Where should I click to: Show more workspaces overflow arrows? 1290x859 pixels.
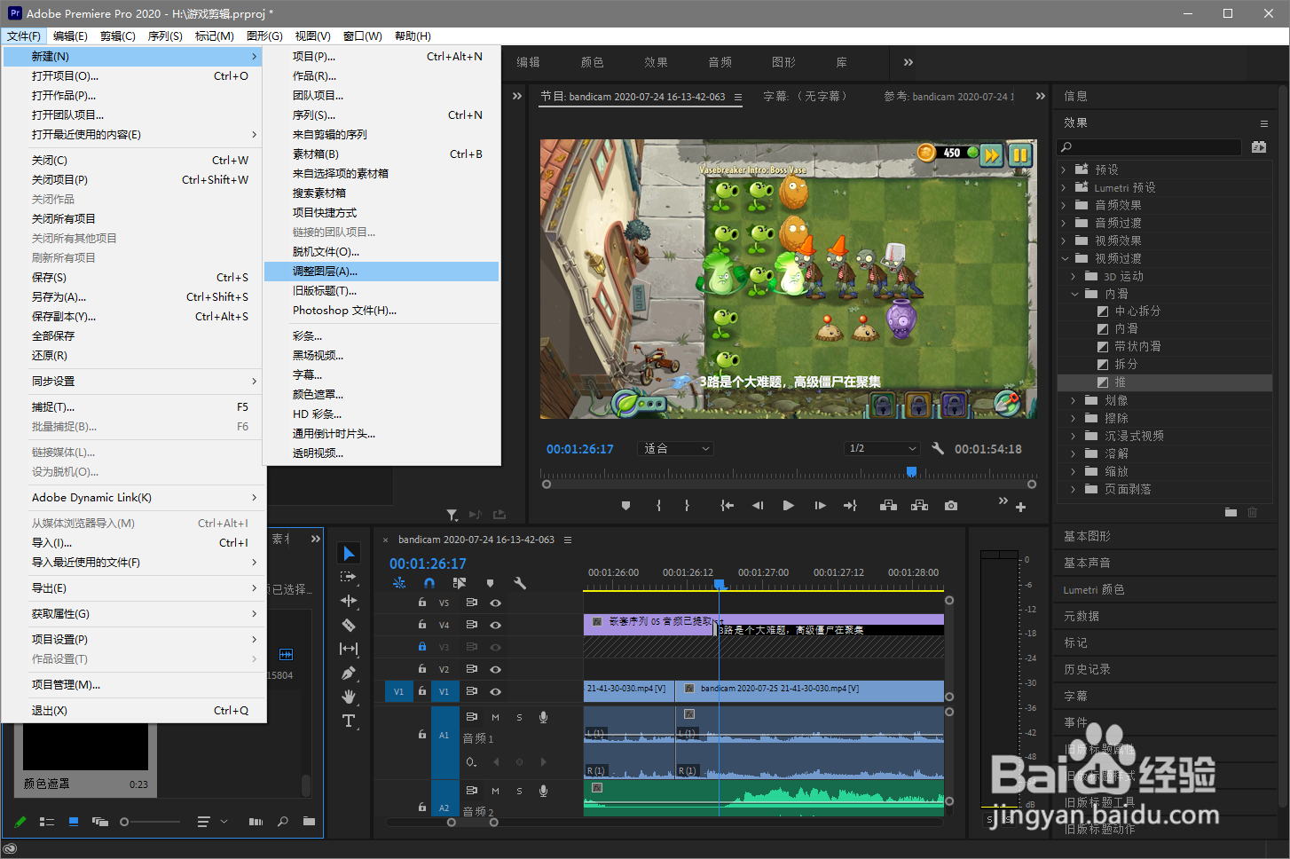pyautogui.click(x=908, y=62)
